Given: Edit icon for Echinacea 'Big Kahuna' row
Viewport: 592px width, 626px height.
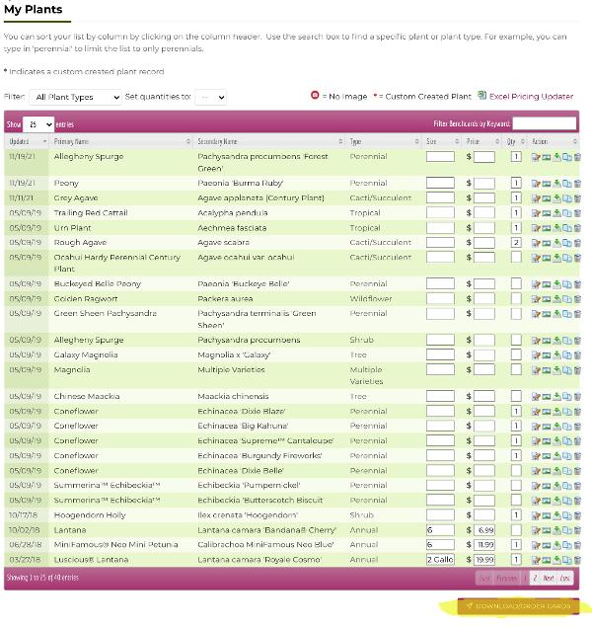Looking at the screenshot, I should 536,427.
